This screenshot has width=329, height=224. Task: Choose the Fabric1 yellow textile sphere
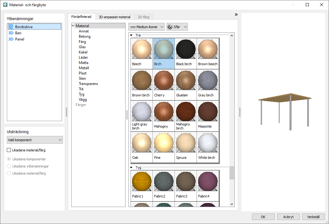(x=142, y=182)
